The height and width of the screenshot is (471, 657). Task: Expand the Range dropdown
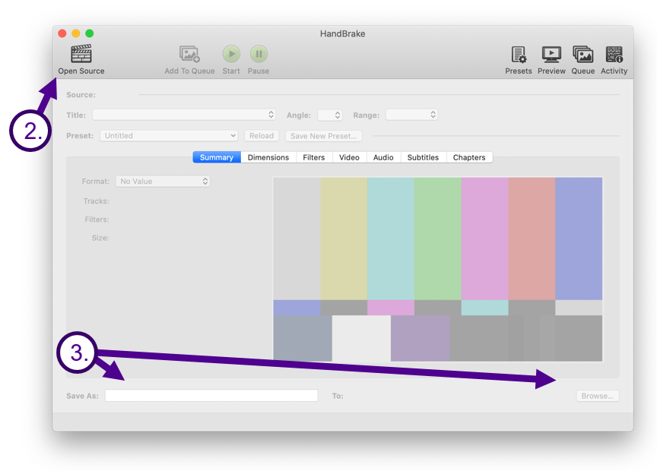coord(411,115)
